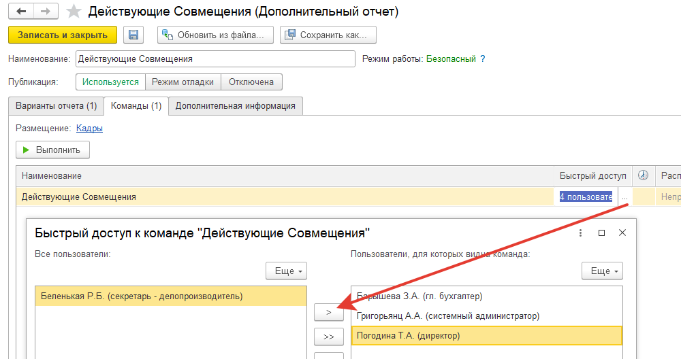Screen dimensions: 681x359
Task: Move selected user right with > button
Action: point(329,312)
